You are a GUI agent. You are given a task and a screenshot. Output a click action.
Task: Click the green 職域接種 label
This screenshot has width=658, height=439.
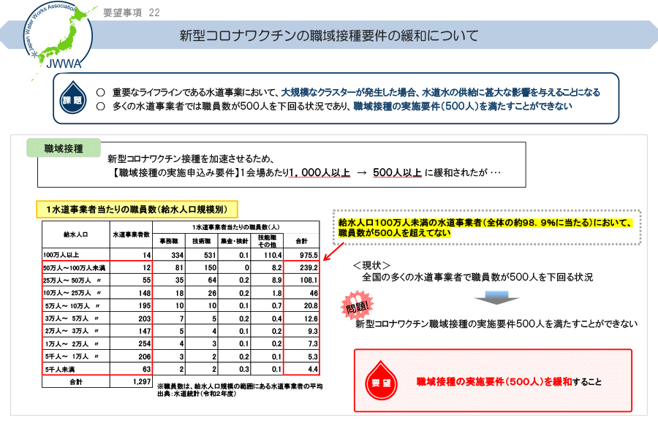(64, 148)
